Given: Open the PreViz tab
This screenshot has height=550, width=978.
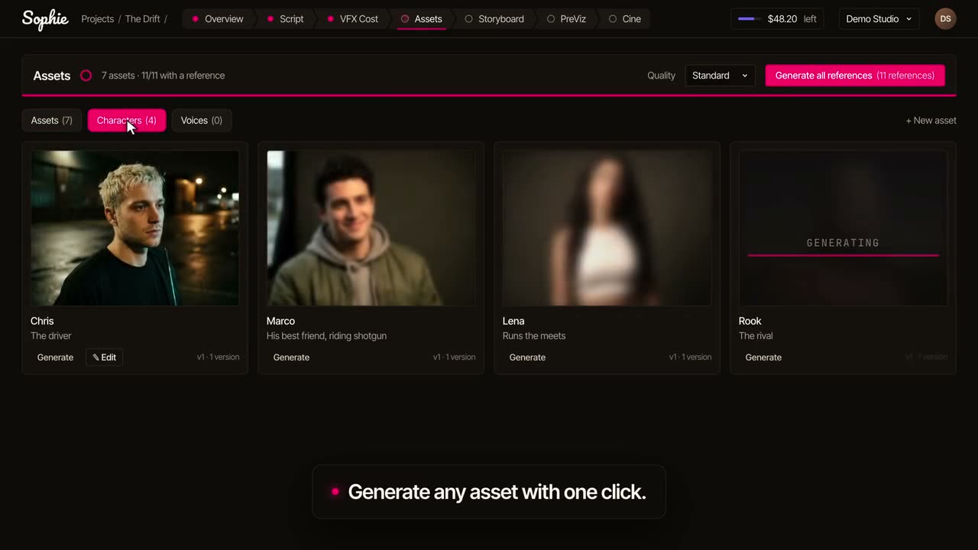Looking at the screenshot, I should point(566,19).
